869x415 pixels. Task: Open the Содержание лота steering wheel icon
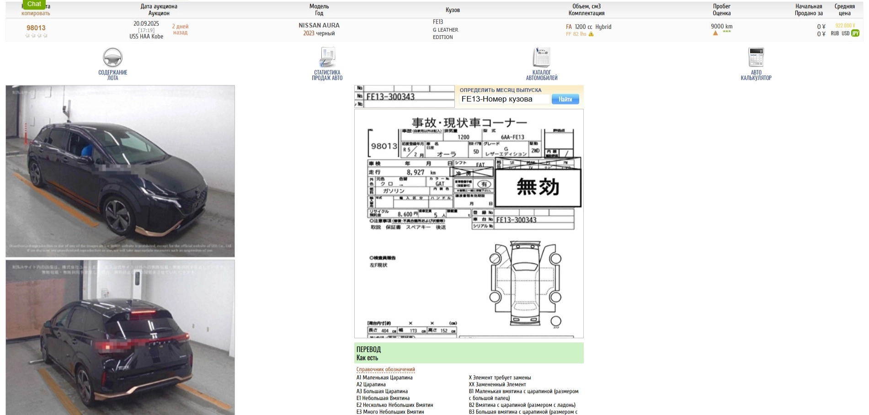click(x=112, y=58)
